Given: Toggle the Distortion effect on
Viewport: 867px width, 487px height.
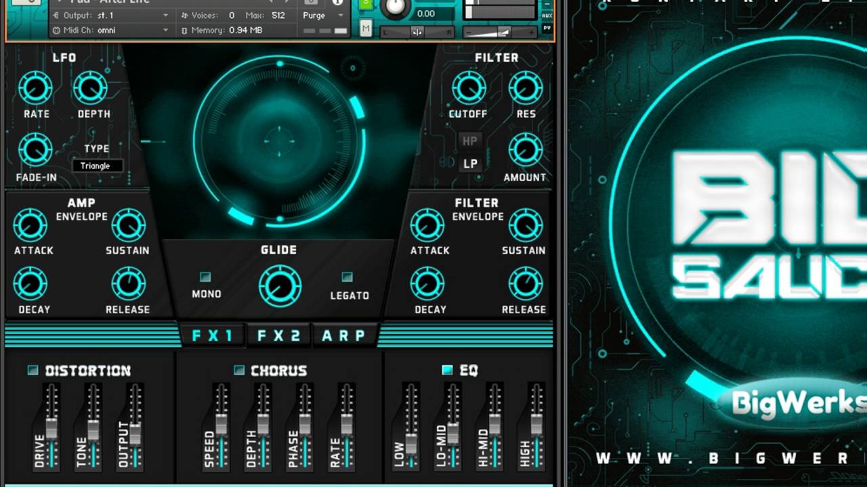Looking at the screenshot, I should [33, 370].
